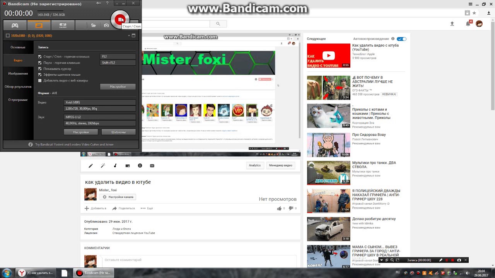This screenshot has height=278, width=495.
Task: Click the music note audio icon
Action: click(115, 166)
